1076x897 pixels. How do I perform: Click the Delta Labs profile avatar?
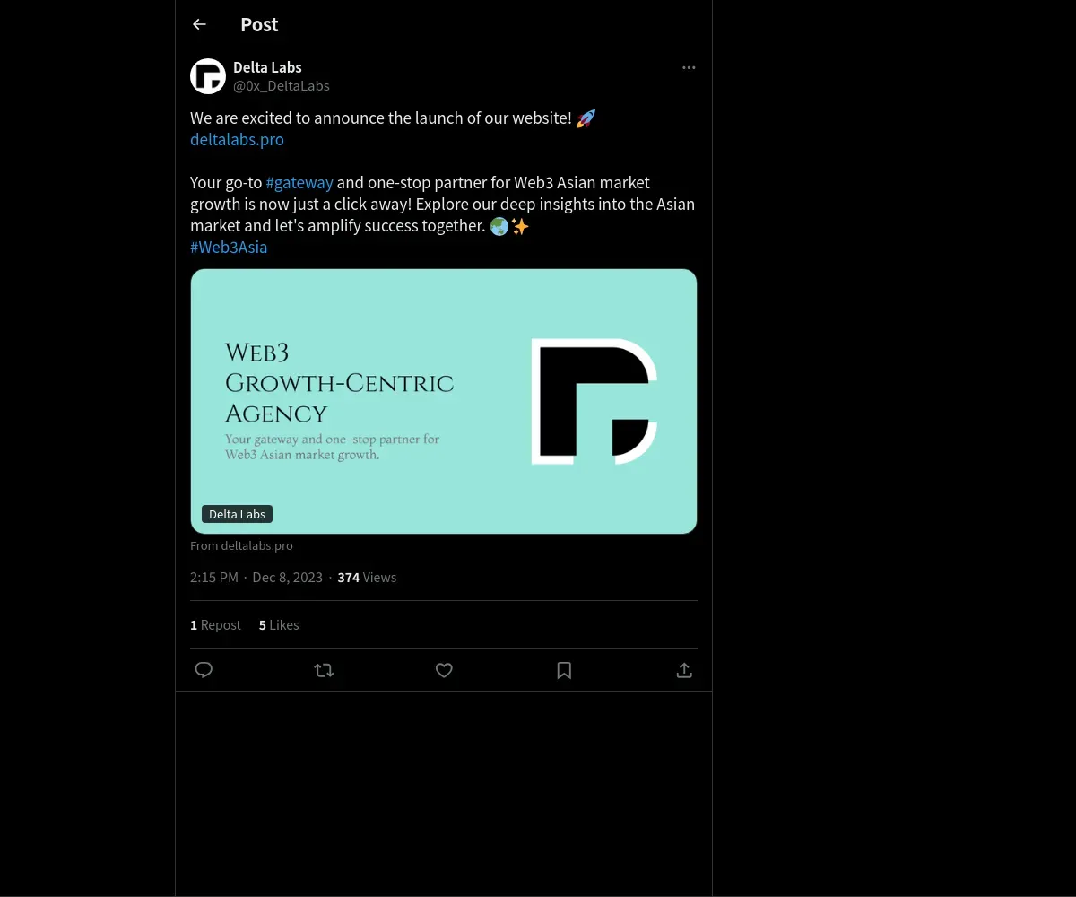pyautogui.click(x=208, y=76)
